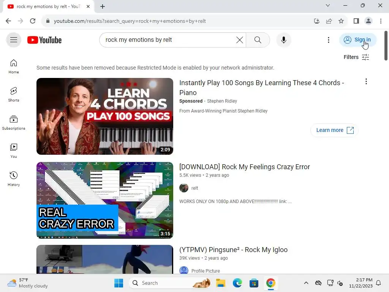Image resolution: width=389 pixels, height=292 pixels.
Task: Visit Stephen Ridley sponsor channel
Action: (222, 101)
